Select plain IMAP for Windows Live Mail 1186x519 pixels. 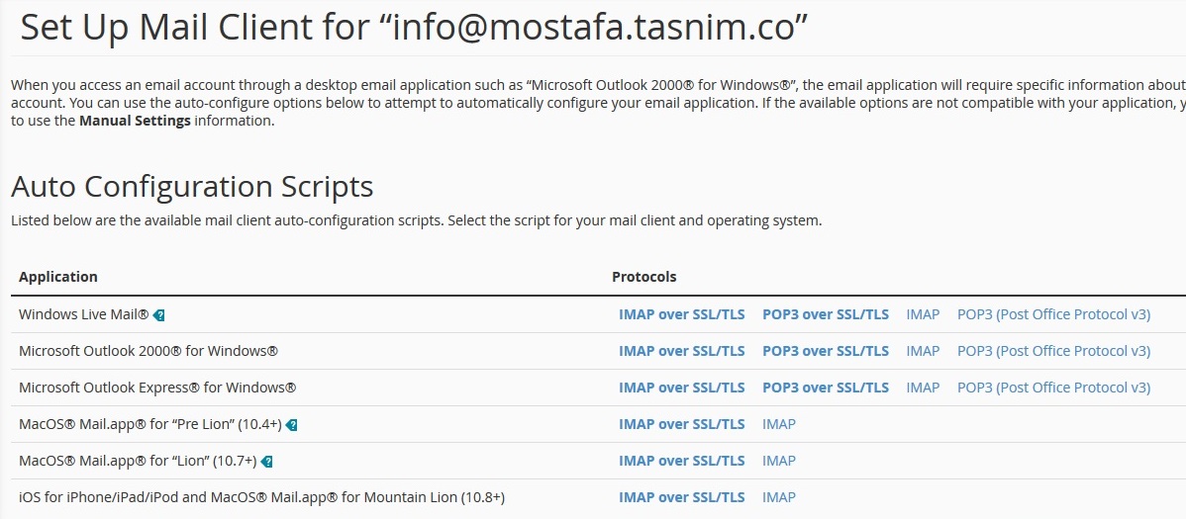click(923, 314)
